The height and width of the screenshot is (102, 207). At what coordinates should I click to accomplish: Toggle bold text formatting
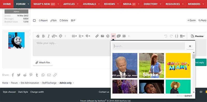43,36
